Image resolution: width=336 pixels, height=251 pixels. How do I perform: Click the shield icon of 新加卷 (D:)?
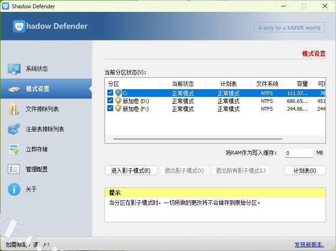118,101
